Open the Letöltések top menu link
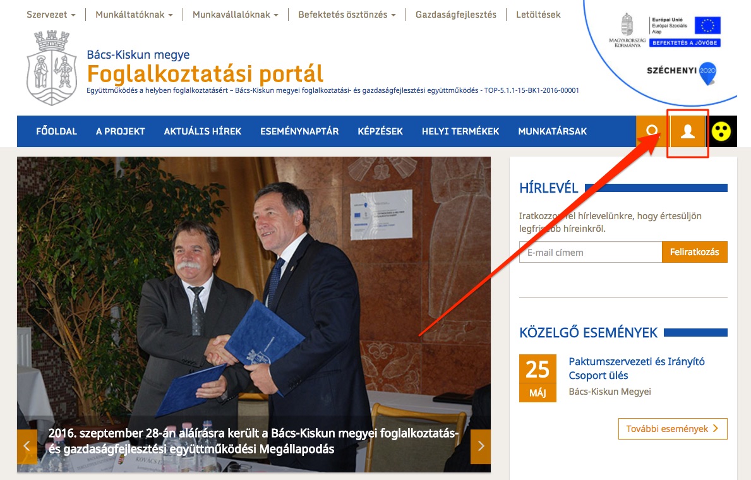Screen dimensions: 751x480 click(x=538, y=15)
